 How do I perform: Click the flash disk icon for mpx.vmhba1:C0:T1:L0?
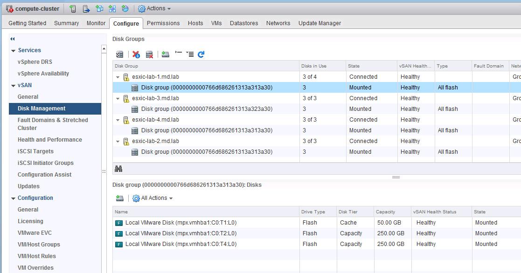(x=118, y=223)
